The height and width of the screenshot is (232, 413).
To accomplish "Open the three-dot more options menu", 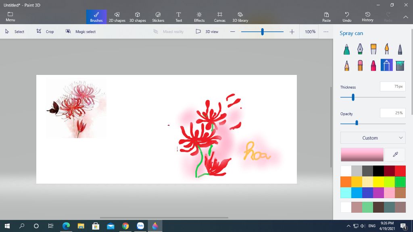I will tap(326, 31).
